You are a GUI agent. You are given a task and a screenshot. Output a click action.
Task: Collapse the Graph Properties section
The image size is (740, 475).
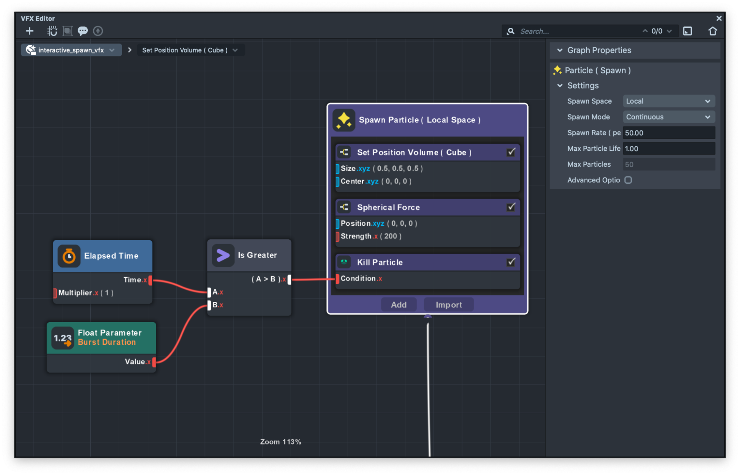point(560,50)
